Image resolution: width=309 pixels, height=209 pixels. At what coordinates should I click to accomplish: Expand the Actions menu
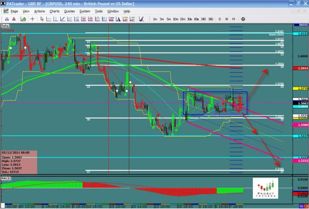(39, 11)
